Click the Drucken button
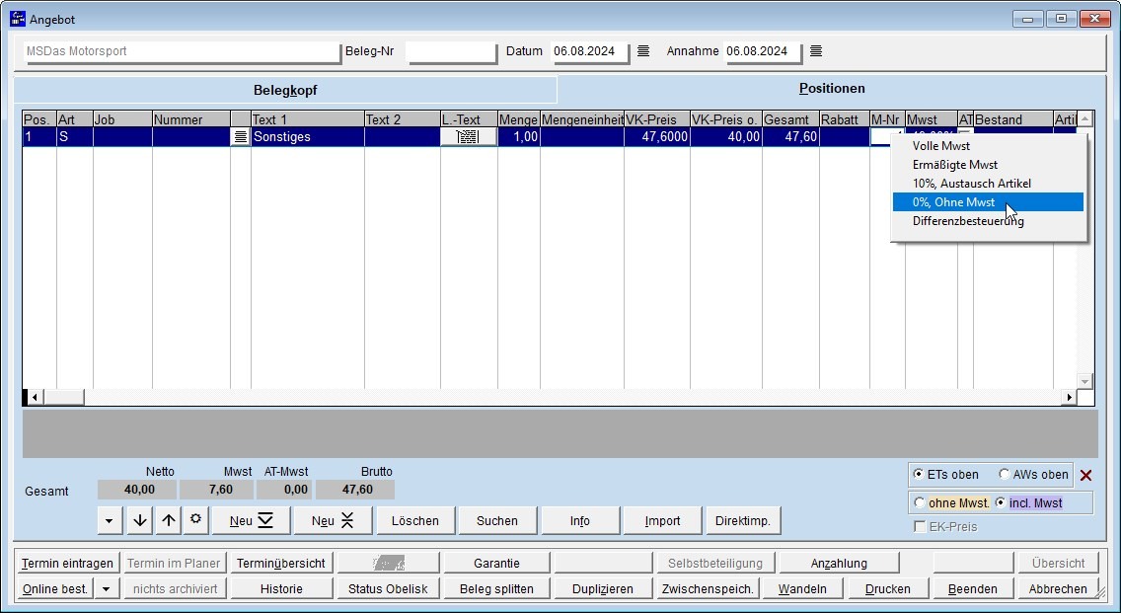Image resolution: width=1121 pixels, height=613 pixels. [x=888, y=589]
